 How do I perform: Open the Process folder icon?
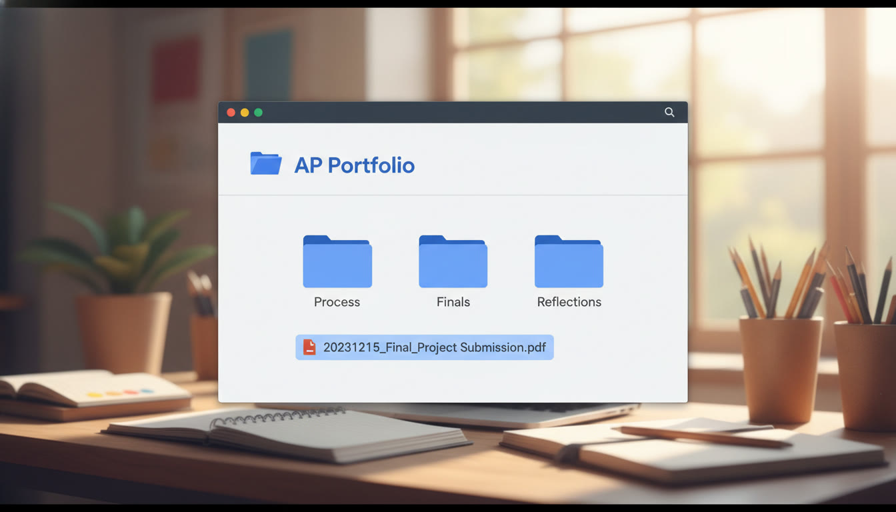[x=337, y=262]
